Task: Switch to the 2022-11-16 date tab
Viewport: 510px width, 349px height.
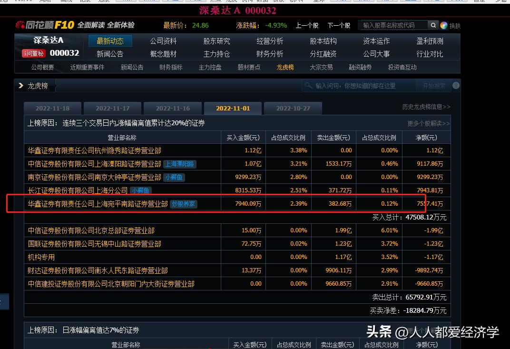Action: 173,109
